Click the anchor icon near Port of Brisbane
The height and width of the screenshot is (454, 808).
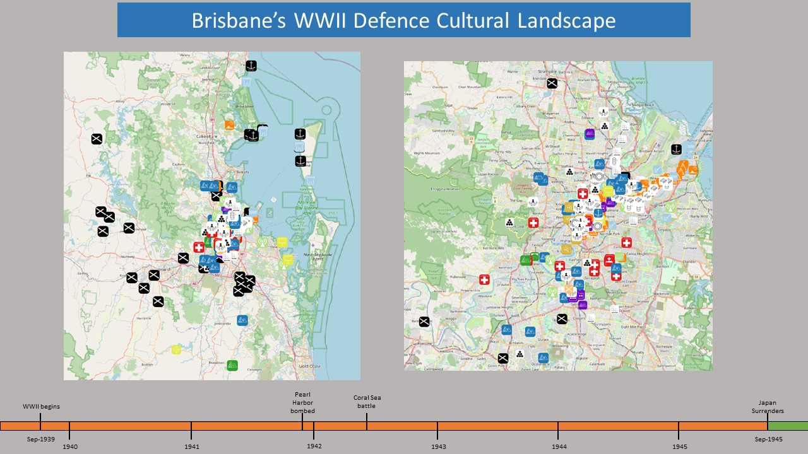tap(676, 149)
